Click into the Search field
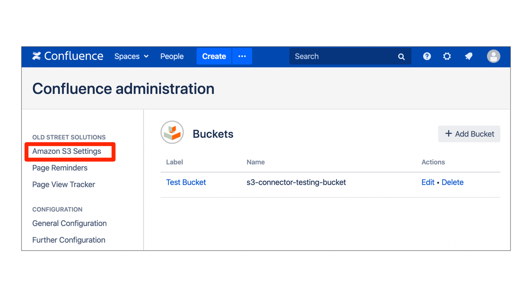The image size is (532, 298). coord(350,56)
